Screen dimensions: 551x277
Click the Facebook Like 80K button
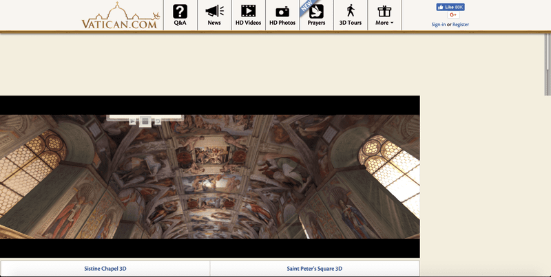(450, 7)
